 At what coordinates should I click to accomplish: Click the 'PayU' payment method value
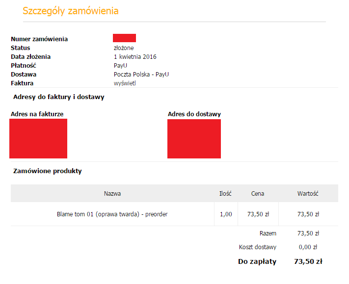coord(121,65)
